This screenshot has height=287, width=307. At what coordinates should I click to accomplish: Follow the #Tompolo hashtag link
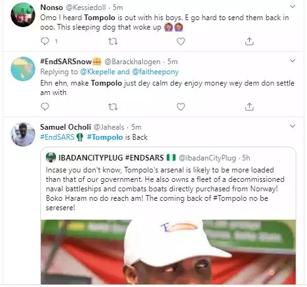click(x=105, y=137)
